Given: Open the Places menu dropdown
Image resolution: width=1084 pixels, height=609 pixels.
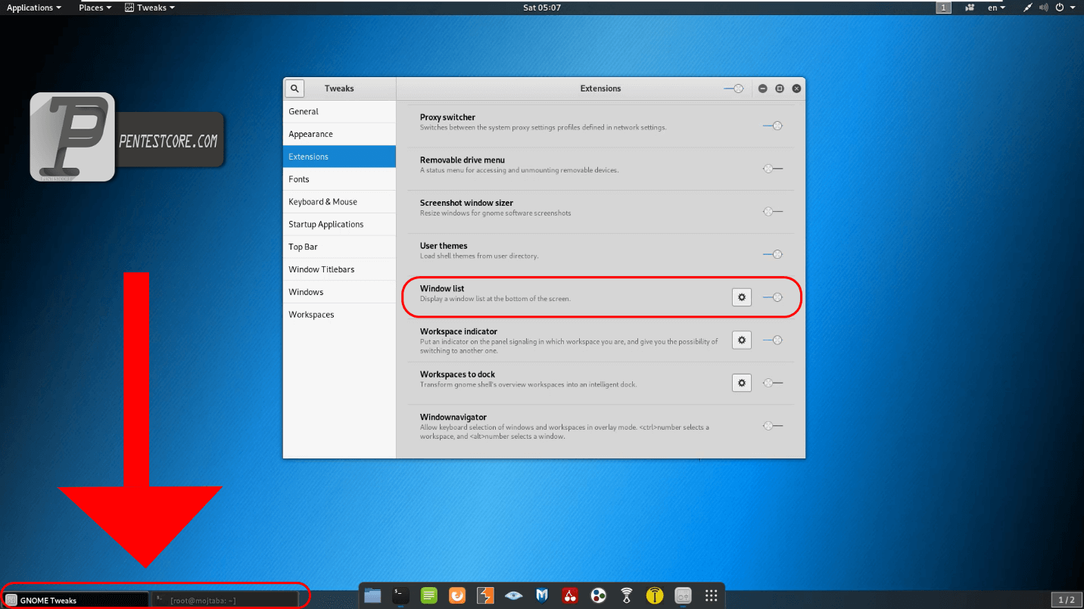Looking at the screenshot, I should (95, 8).
